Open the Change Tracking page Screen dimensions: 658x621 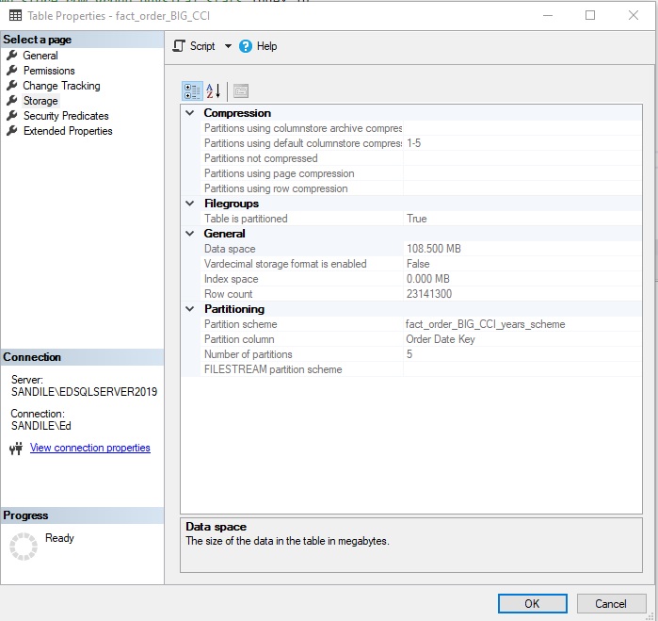point(62,86)
